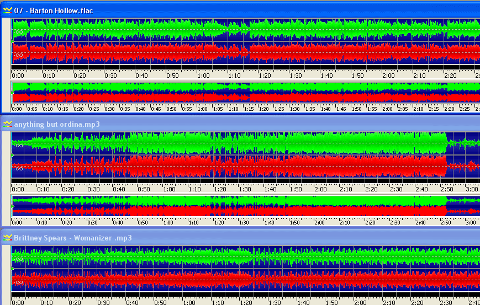
Task: Click the app icon of Womanizer window
Action: click(x=7, y=238)
